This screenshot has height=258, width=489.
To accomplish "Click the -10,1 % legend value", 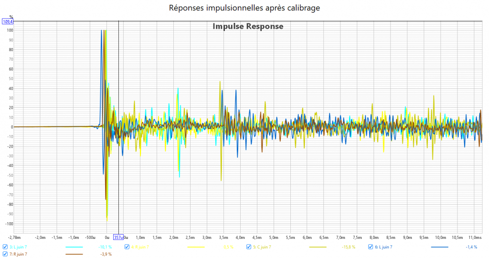I will point(105,247).
